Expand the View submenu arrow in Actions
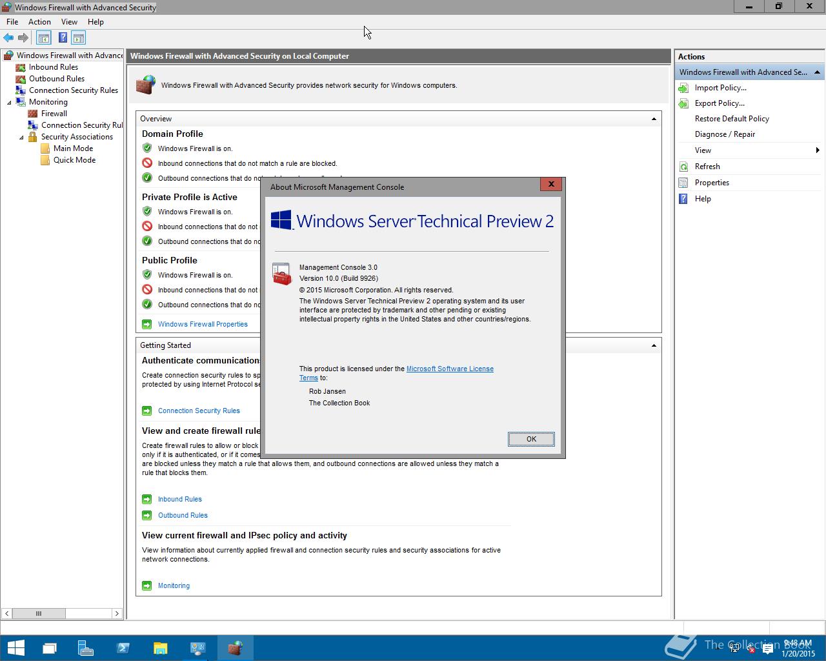 [x=818, y=150]
